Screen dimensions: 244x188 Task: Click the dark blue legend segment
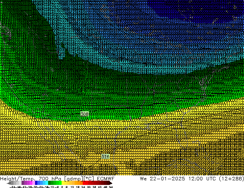click(36, 183)
